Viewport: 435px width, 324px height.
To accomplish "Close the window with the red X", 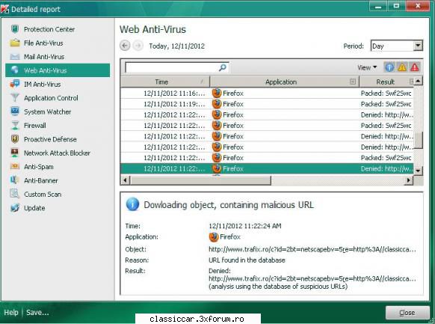I will click(x=418, y=6).
